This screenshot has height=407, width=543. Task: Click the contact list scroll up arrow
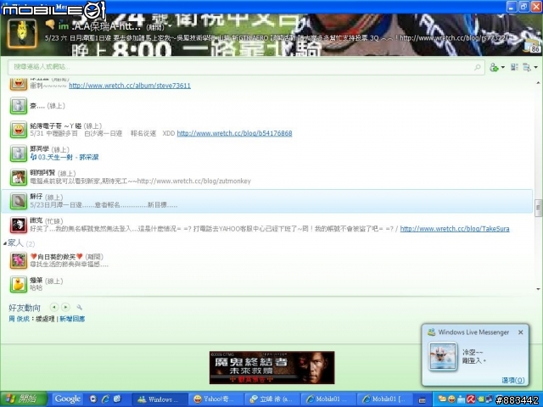tap(538, 83)
